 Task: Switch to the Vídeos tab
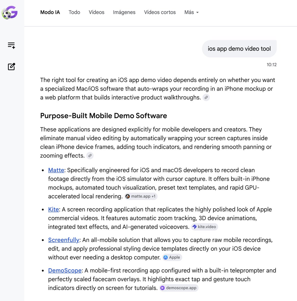97,12
